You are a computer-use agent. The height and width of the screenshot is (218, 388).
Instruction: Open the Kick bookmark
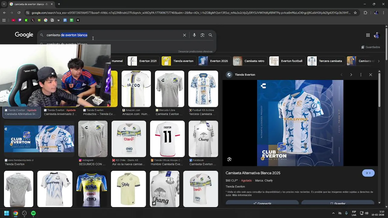[x=26, y=20]
